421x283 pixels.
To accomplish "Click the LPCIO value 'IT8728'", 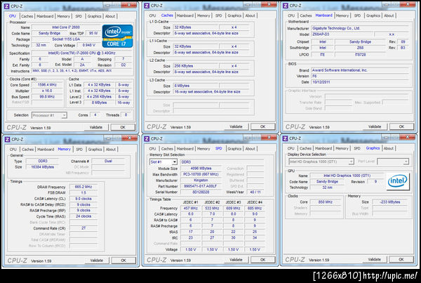I will [x=361, y=55].
